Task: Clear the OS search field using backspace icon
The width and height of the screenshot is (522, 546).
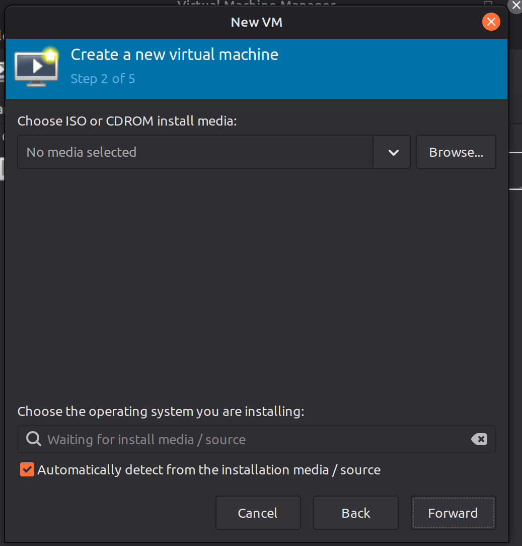Action: 479,439
